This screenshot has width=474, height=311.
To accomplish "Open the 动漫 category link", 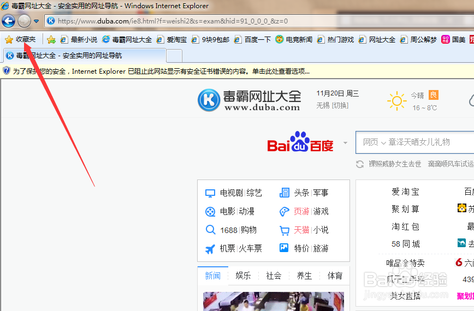I will click(247, 211).
